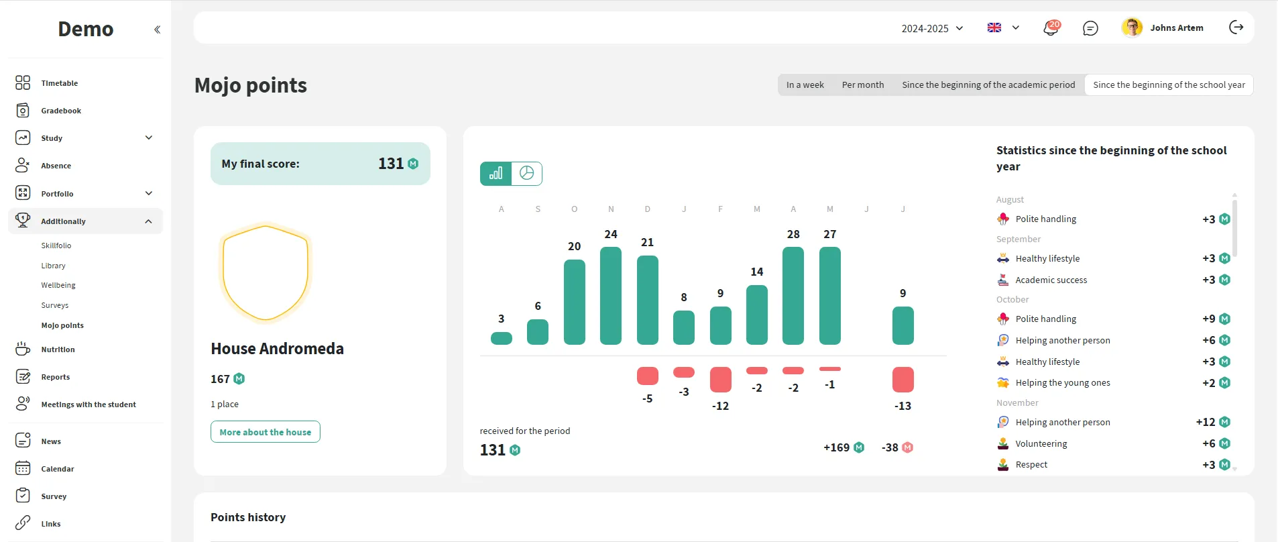Open the Gradebook sidebar item
The height and width of the screenshot is (542, 1278).
(x=60, y=111)
